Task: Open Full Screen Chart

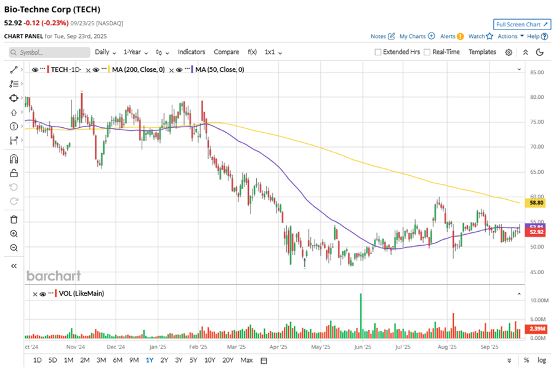Action: 522,25
